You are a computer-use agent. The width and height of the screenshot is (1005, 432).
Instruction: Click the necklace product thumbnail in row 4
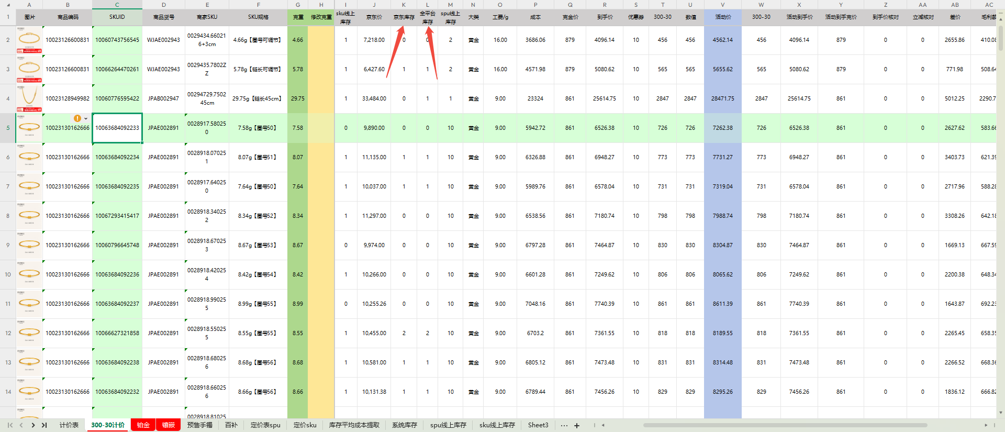pyautogui.click(x=29, y=97)
